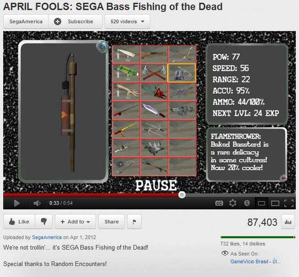This screenshot has width=299, height=277.
Task: Switch to small player size
Action: (261, 203)
